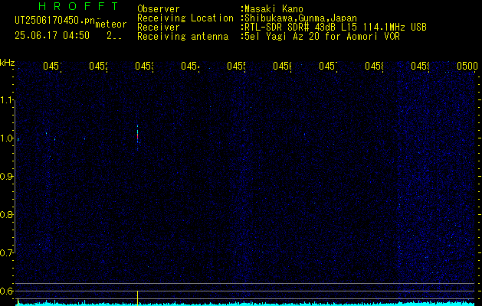Click the 0451 time marker
This screenshot has height=306, width=482.
tap(52, 66)
